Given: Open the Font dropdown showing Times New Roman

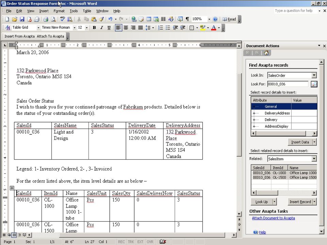Looking at the screenshot, I should click(74, 28).
